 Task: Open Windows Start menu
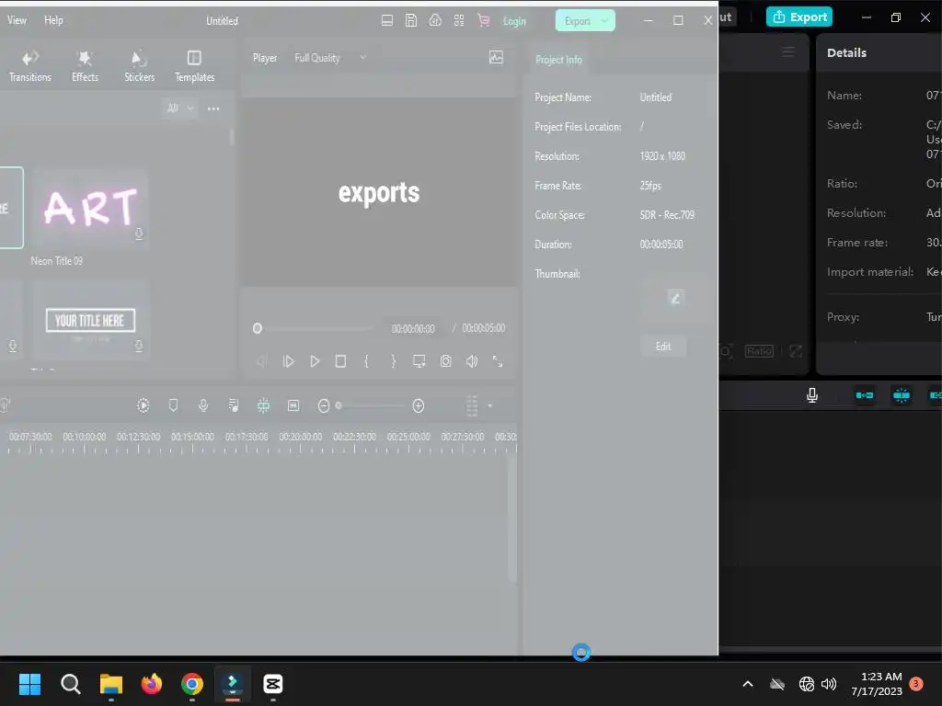click(x=29, y=684)
